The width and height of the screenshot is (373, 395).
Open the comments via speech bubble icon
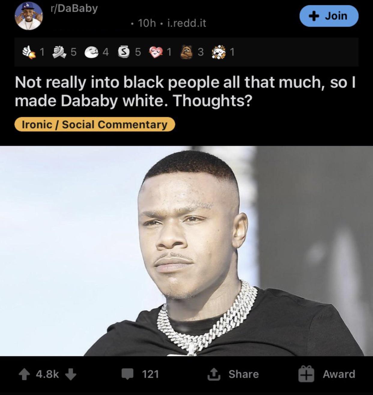coord(127,374)
